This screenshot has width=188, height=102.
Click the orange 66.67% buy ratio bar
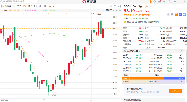pyautogui.click(x=143, y=78)
